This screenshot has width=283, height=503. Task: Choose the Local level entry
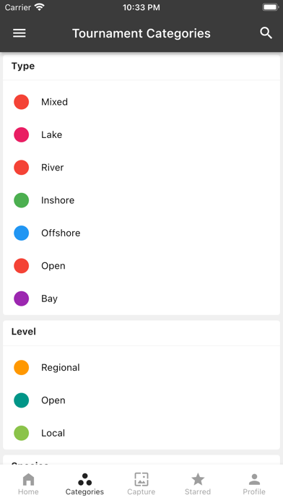(x=141, y=433)
